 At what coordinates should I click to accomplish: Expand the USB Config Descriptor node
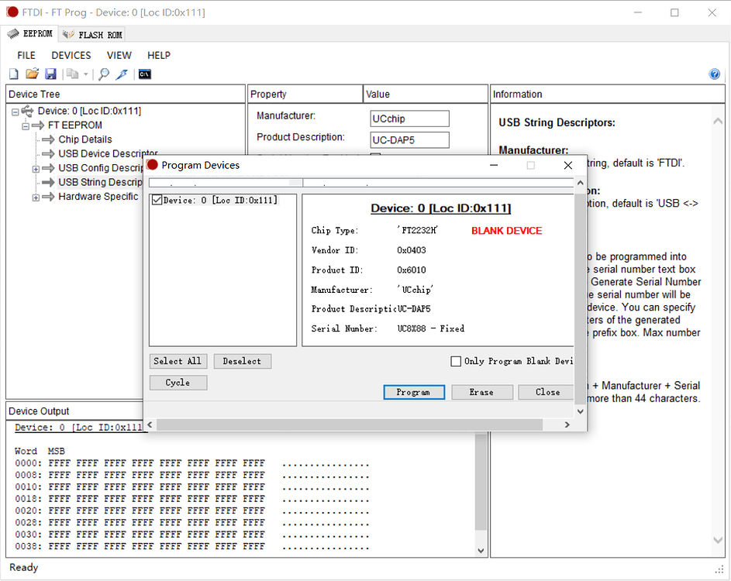[36, 169]
